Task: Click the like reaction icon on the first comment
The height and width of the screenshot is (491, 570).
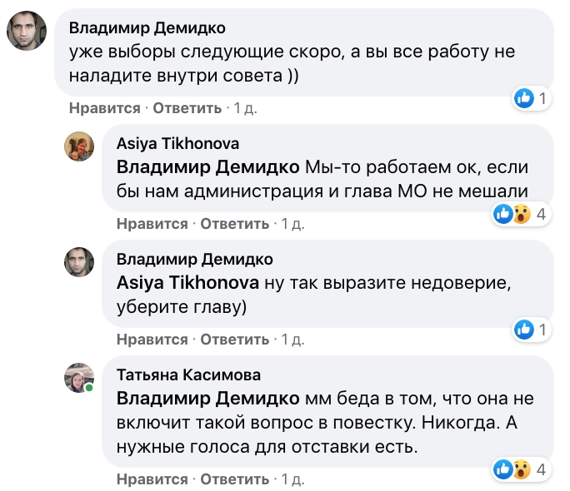Action: click(523, 99)
